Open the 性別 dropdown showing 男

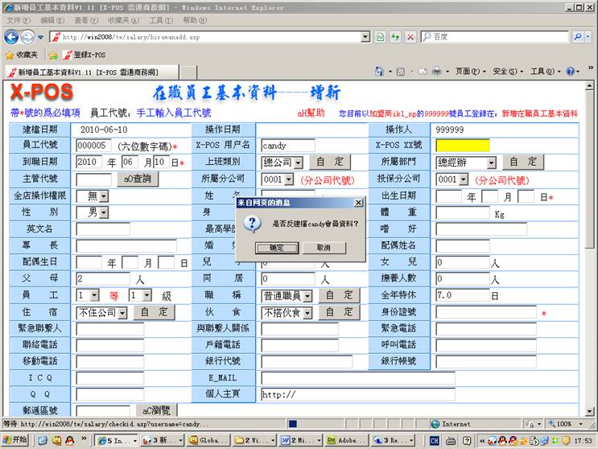[x=103, y=212]
